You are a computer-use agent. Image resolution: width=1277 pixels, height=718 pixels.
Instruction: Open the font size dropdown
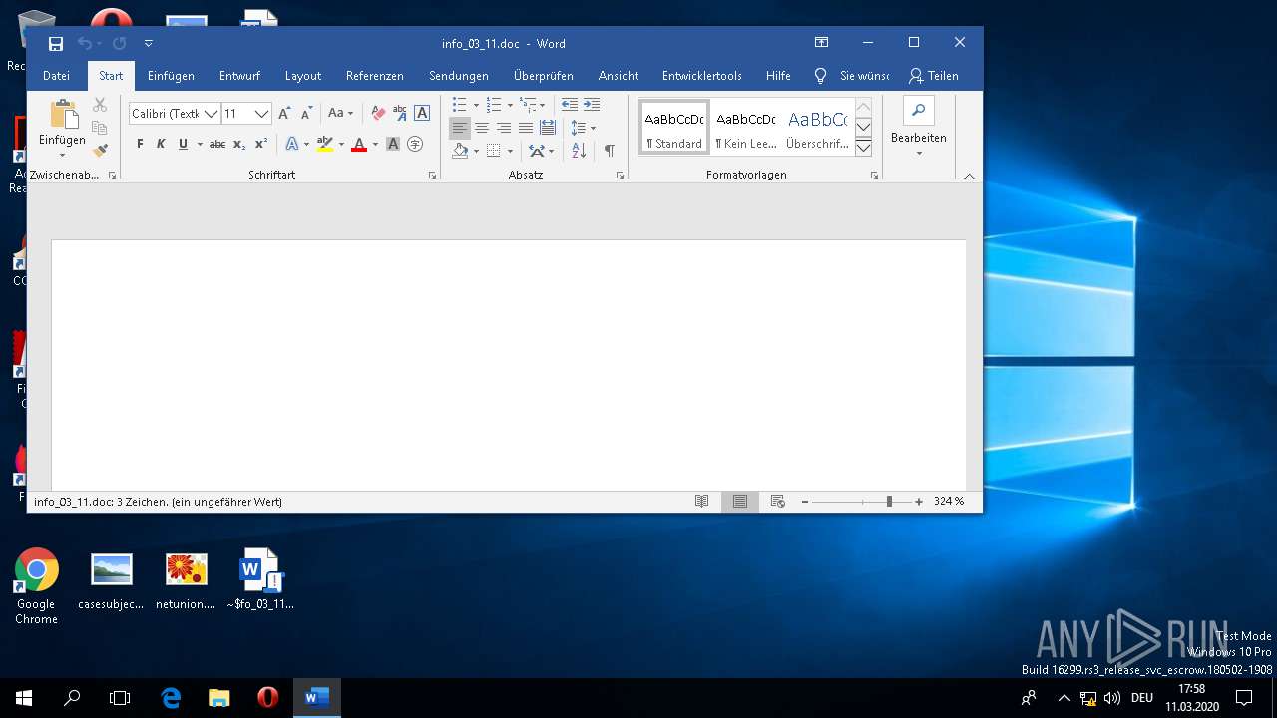tap(261, 114)
